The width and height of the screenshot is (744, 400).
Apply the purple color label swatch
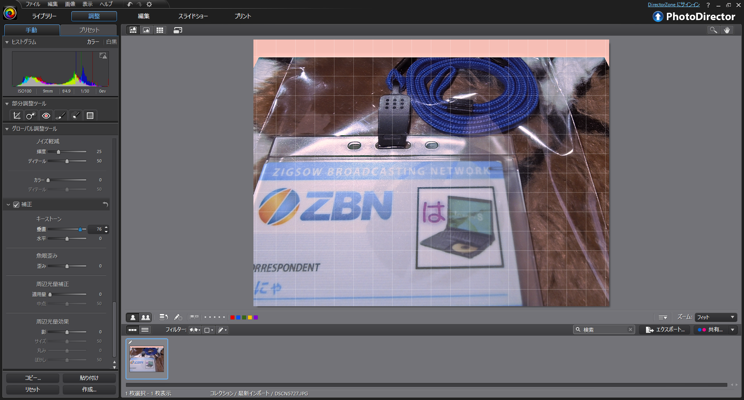pyautogui.click(x=256, y=317)
